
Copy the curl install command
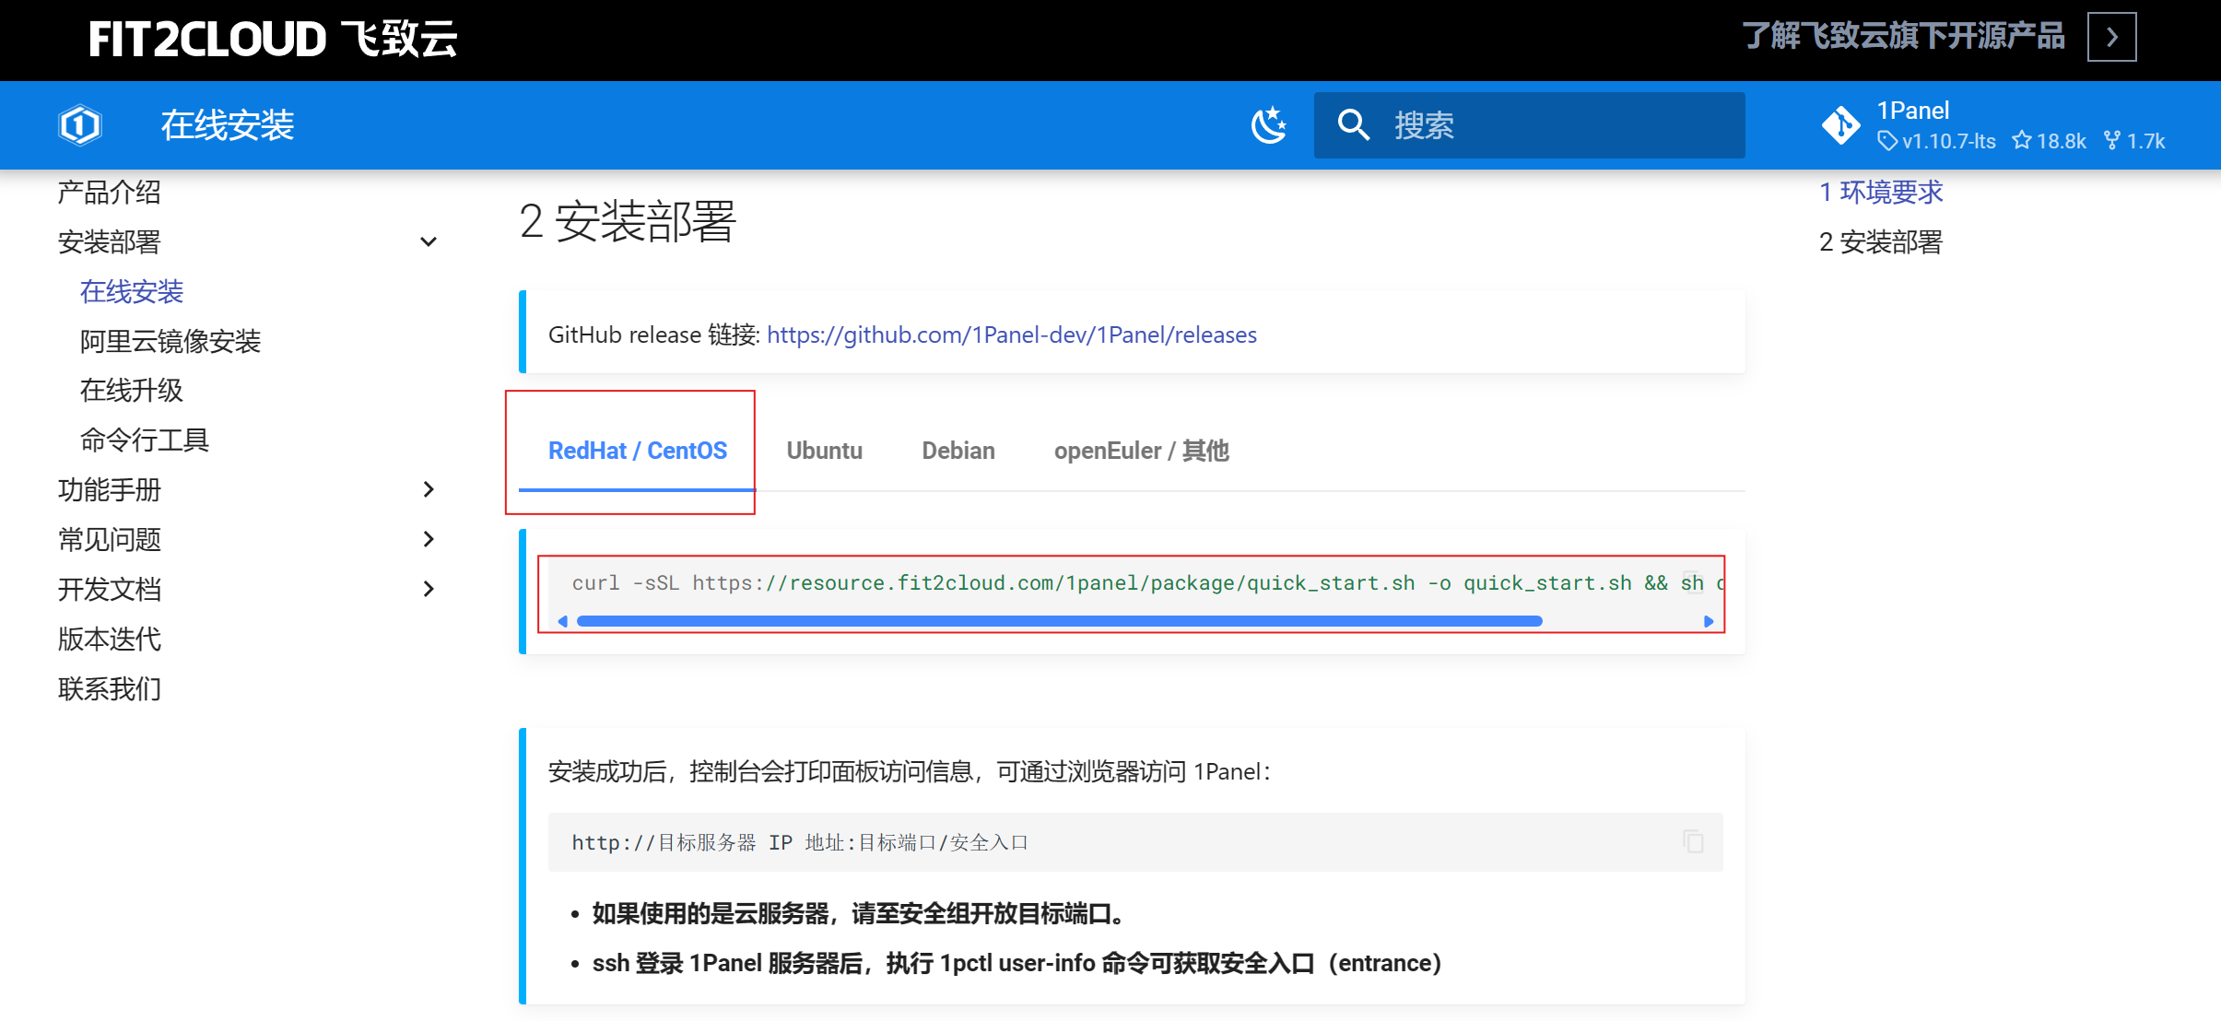coord(1693,581)
